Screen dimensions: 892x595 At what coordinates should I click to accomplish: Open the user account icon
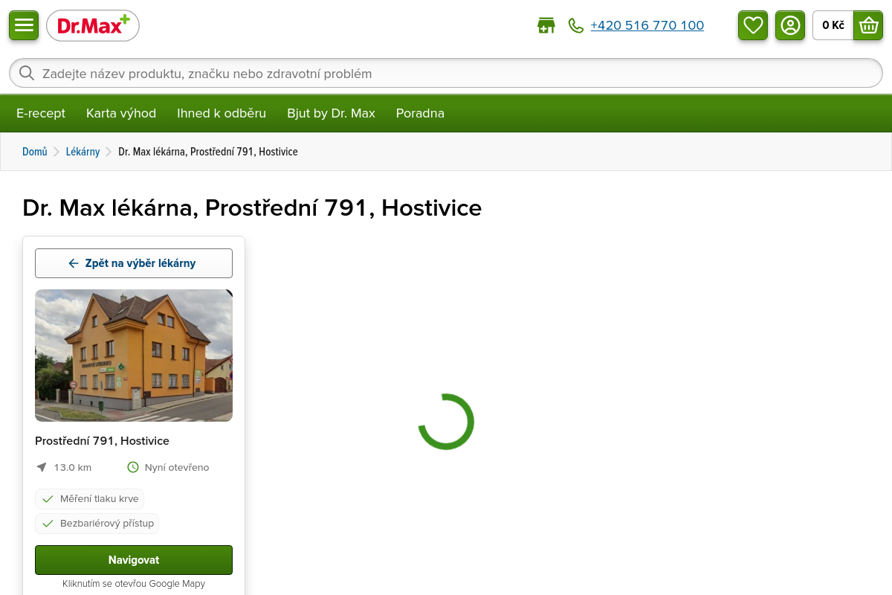click(x=790, y=25)
